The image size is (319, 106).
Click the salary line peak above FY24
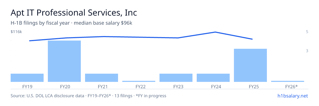[x=215, y=32]
